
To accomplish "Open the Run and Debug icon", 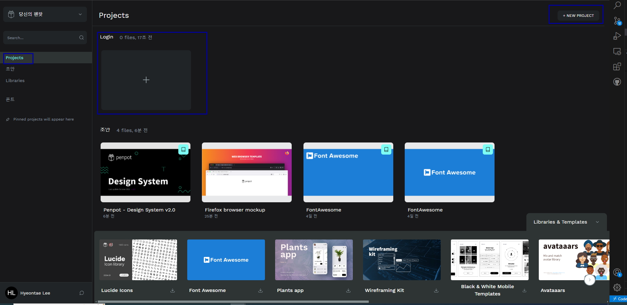I will (617, 36).
